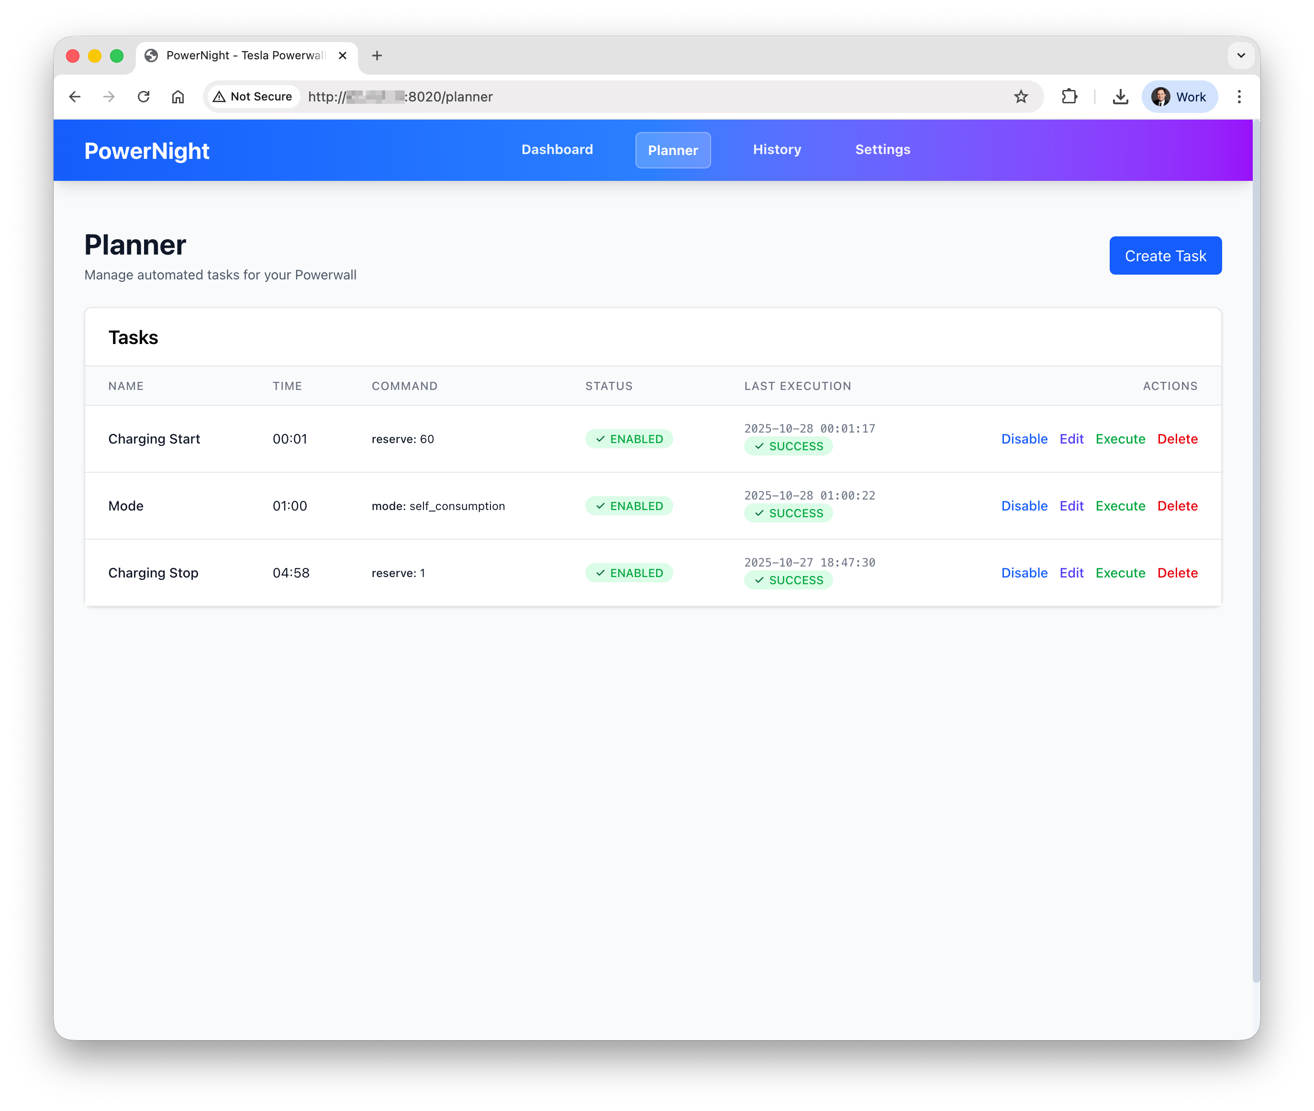Click the Create Task button

click(1165, 256)
